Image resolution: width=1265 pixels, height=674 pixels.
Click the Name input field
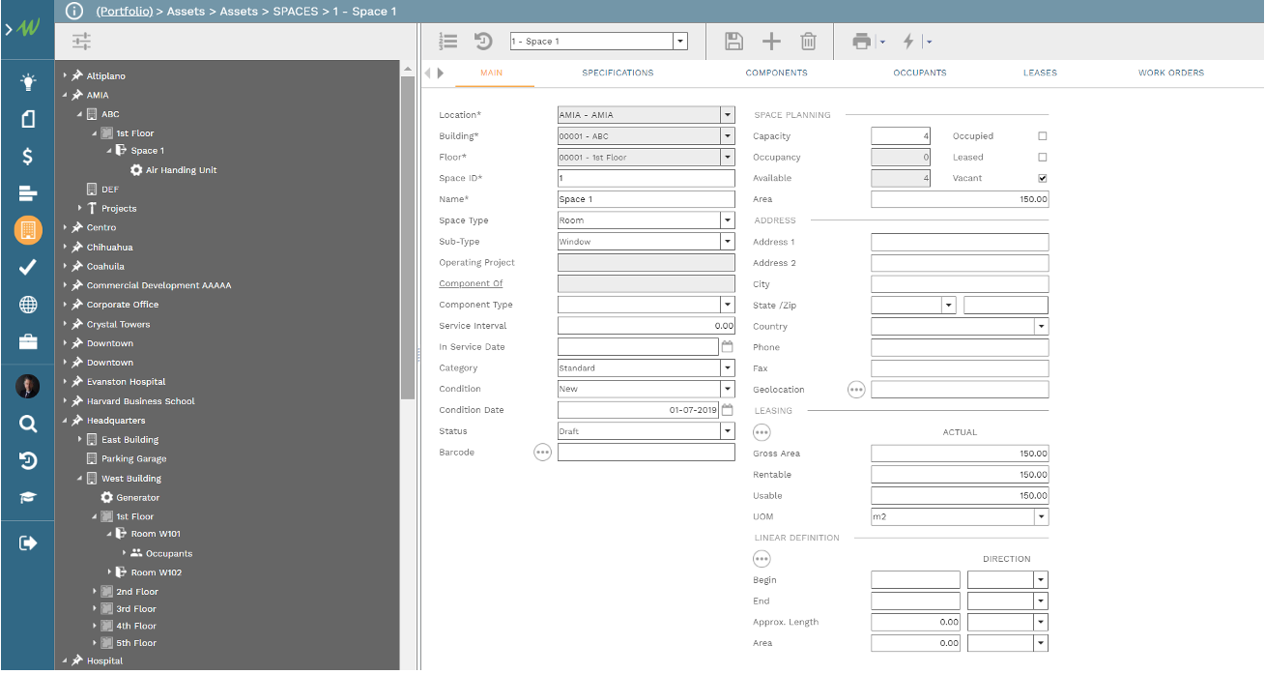(x=647, y=199)
